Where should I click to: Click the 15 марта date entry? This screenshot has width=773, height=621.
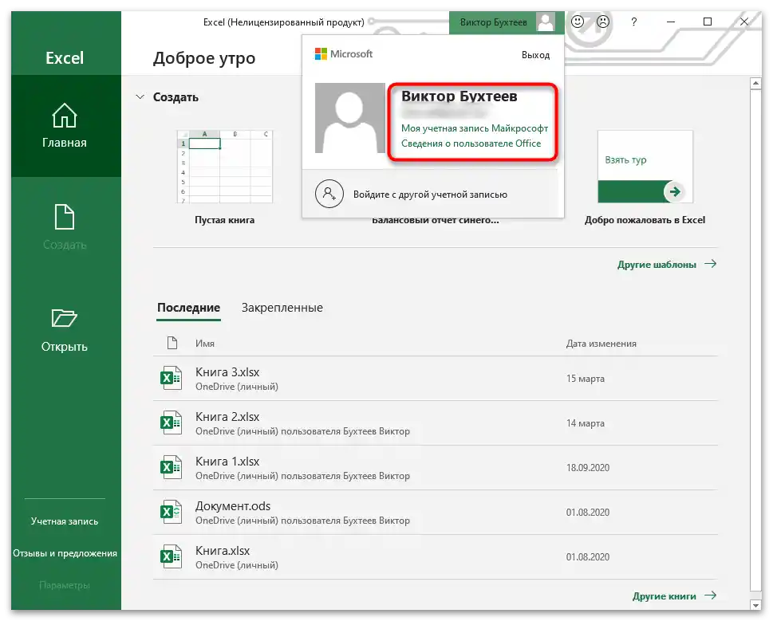tap(586, 378)
